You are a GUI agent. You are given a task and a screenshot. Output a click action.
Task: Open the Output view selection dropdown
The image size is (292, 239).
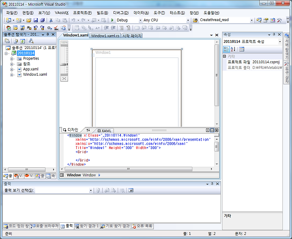[91, 190]
